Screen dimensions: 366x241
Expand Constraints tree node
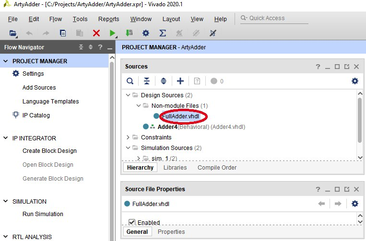pos(128,138)
